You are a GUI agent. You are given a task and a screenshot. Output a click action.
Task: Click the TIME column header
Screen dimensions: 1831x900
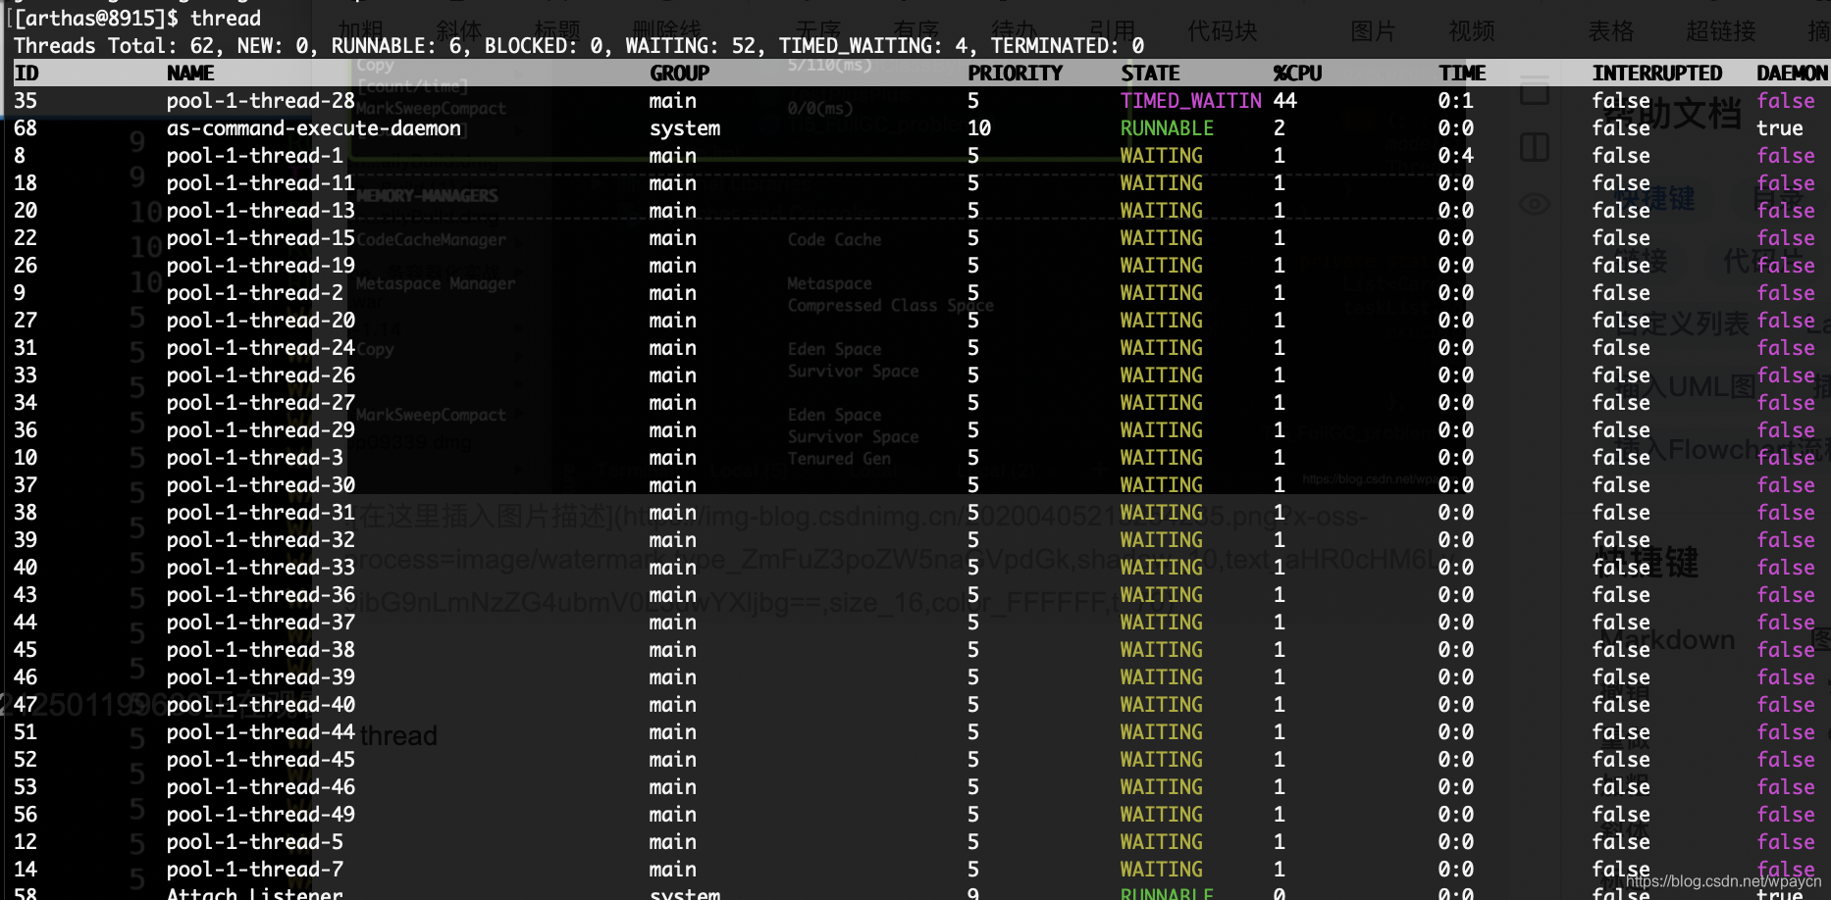coord(1462,74)
